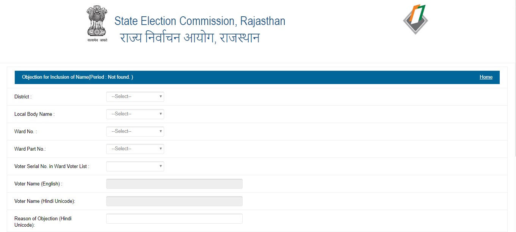Click the national emblem of India logo

point(97,23)
